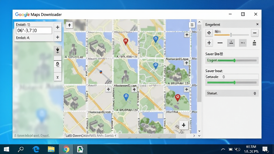
Task: Click the small orange-blue dot marker on the road
Action: point(101,72)
